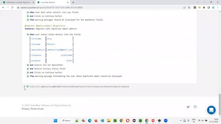Bookmark this page with the star icon
This screenshot has width=221, height=124.
pyautogui.click(x=189, y=8)
